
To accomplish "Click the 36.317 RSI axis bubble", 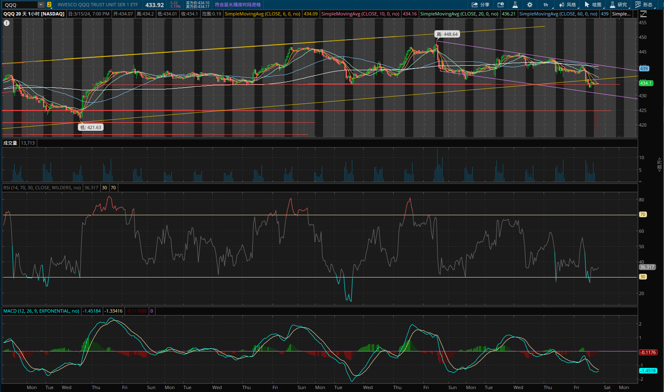I will 647,267.
